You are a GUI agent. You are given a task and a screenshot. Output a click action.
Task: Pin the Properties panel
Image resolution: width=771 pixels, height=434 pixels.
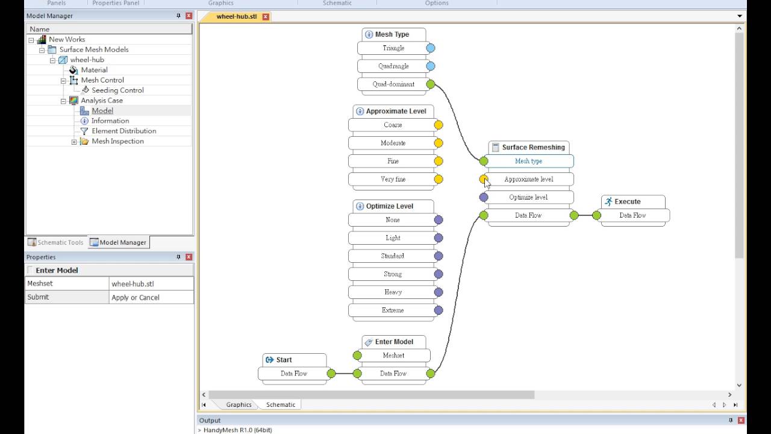tap(178, 257)
